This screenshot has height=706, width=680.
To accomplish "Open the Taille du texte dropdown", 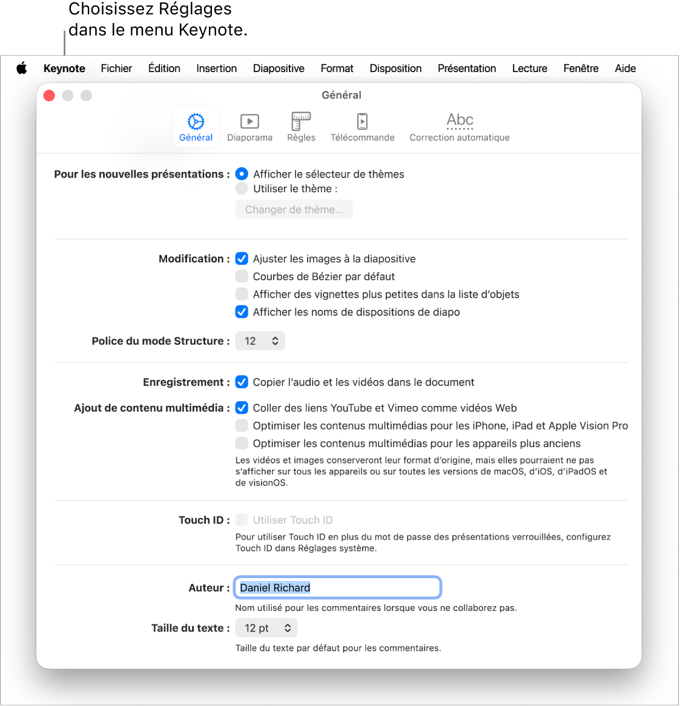I will pyautogui.click(x=266, y=628).
